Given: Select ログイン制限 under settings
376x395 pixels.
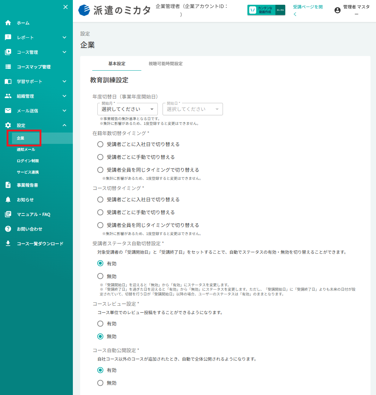Looking at the screenshot, I should pos(28,161).
